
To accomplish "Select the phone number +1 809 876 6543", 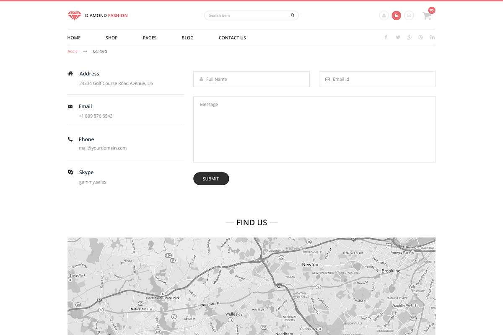I will pyautogui.click(x=96, y=116).
